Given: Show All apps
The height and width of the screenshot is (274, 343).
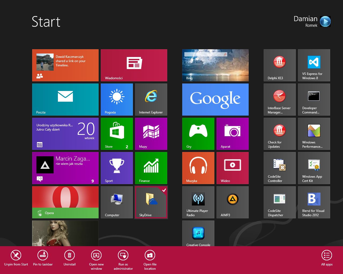Looking at the screenshot, I should [x=327, y=258].
